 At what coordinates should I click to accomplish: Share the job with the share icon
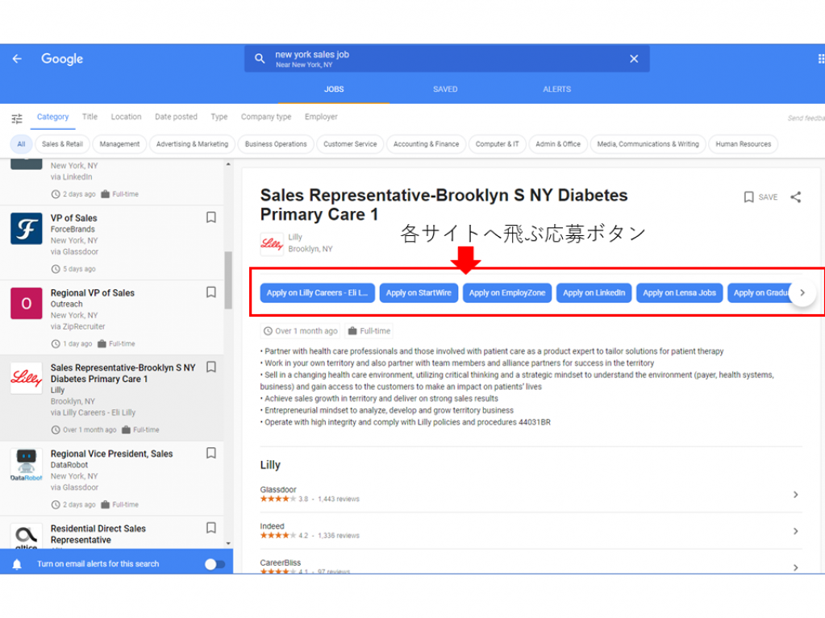(x=795, y=197)
